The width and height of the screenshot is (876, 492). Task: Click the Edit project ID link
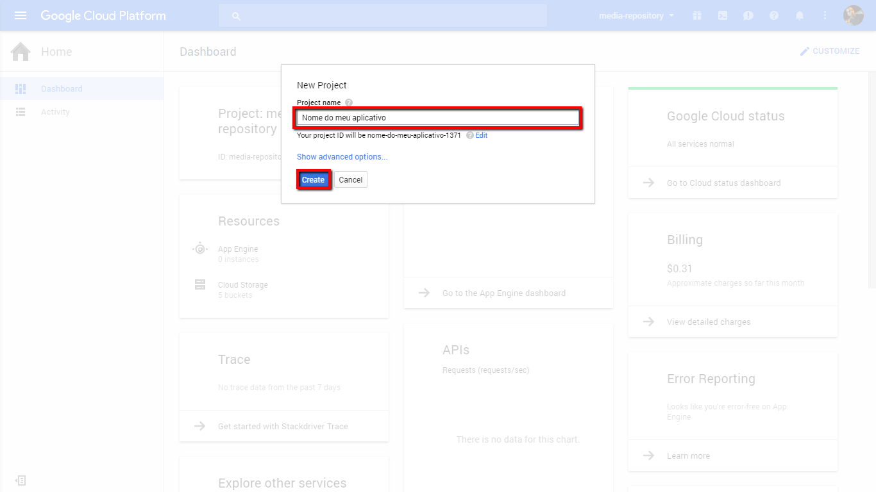tap(482, 136)
